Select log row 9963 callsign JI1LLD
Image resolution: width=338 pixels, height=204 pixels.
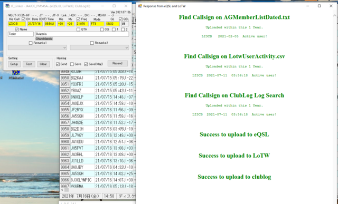point(82,161)
